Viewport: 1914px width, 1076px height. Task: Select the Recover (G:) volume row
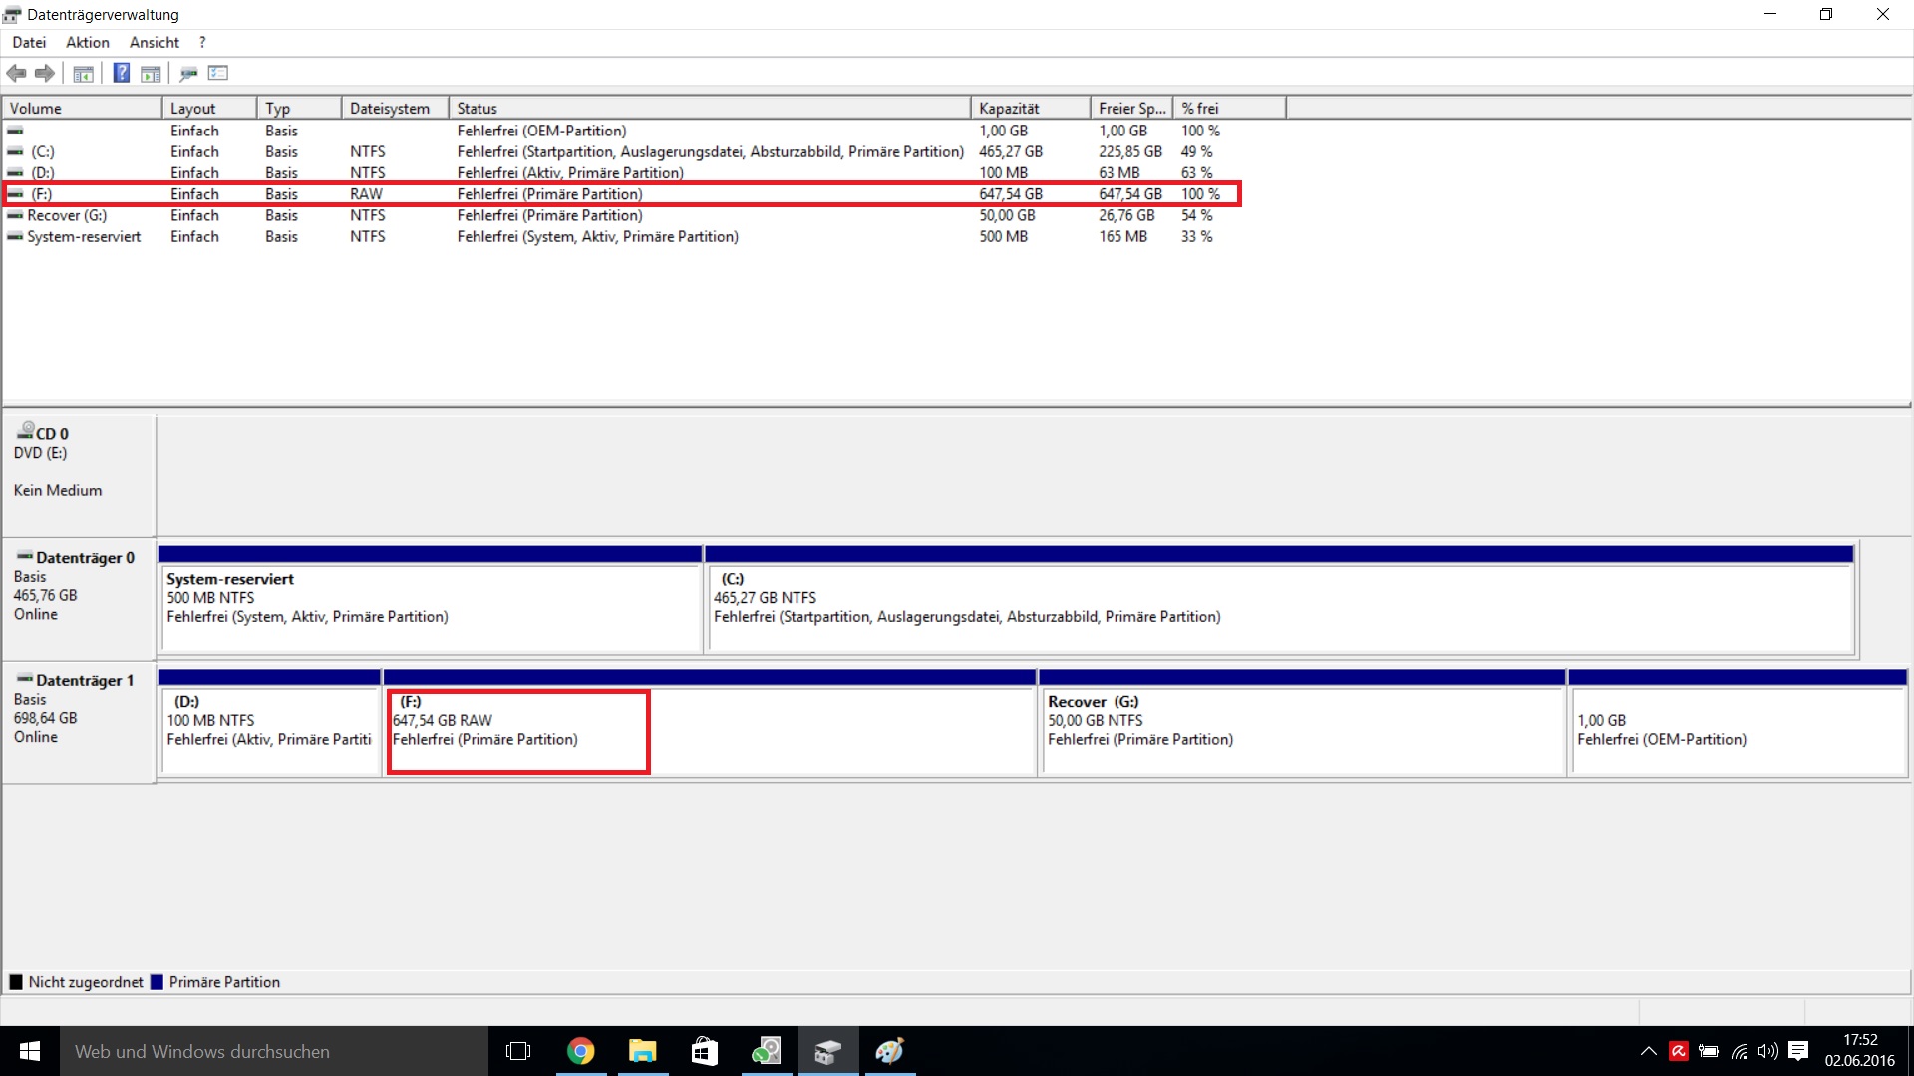pyautogui.click(x=67, y=215)
